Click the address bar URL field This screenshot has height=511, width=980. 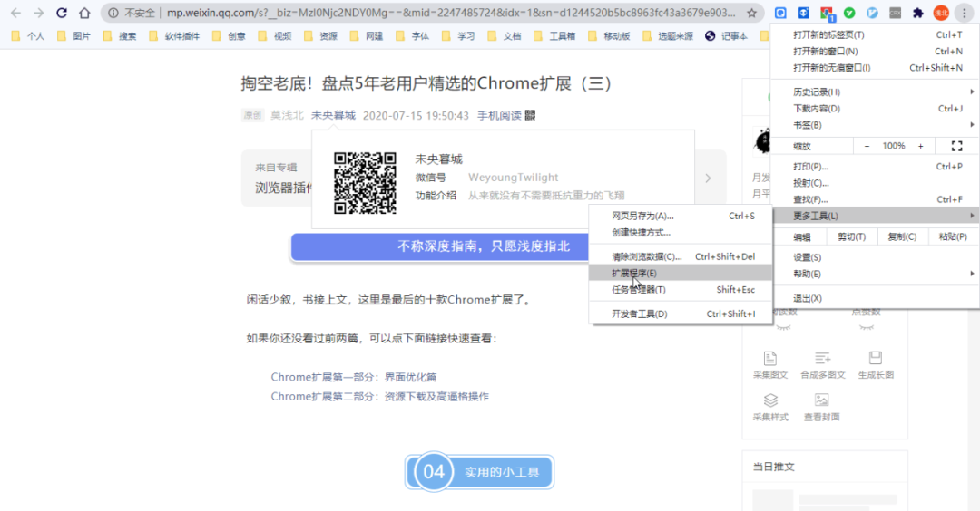[450, 13]
